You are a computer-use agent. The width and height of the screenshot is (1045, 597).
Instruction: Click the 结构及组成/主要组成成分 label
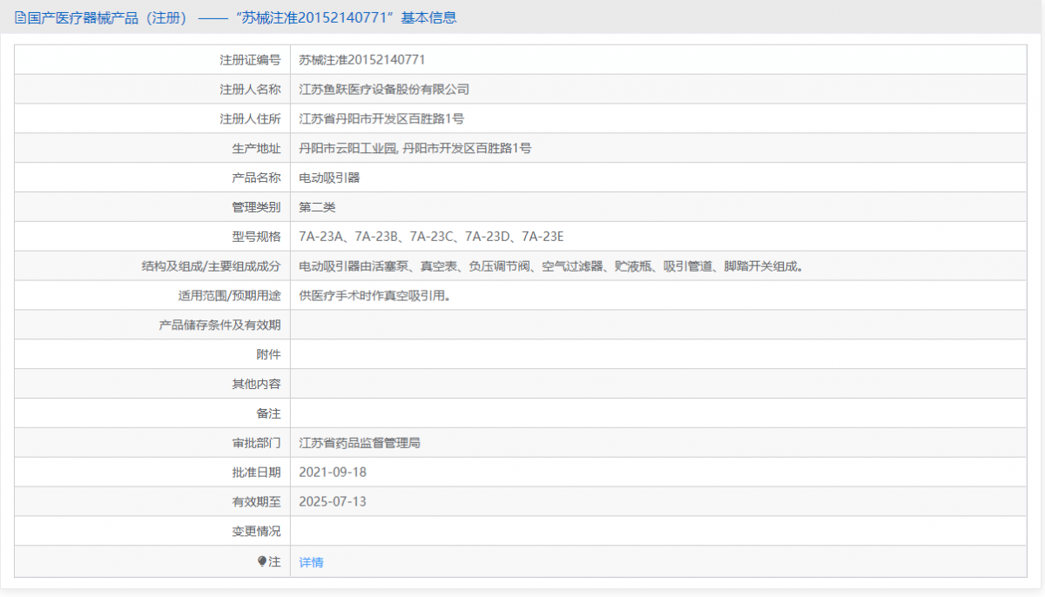[211, 266]
